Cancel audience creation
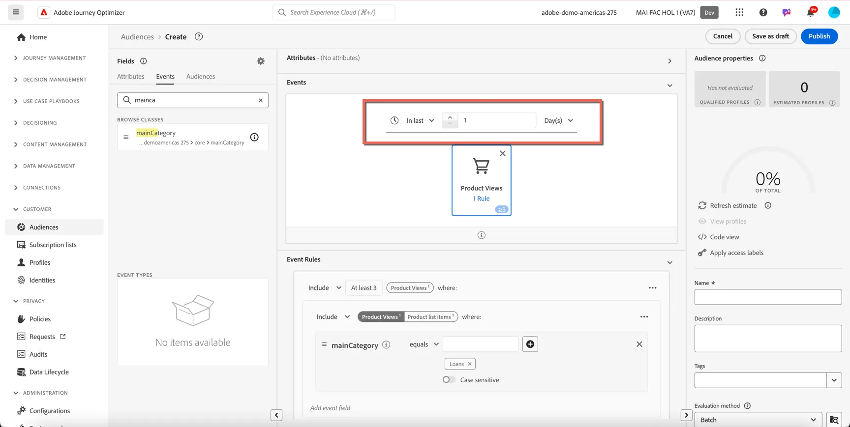 point(723,36)
